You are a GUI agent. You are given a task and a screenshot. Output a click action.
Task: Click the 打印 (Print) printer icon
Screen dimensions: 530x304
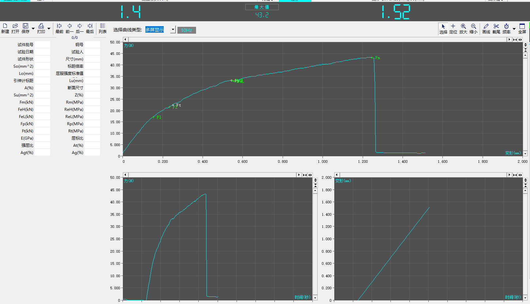41,28
